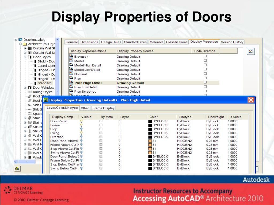274x205 pixels.
Task: Enable By Material for Stop
Action: pyautogui.click(x=101, y=129)
